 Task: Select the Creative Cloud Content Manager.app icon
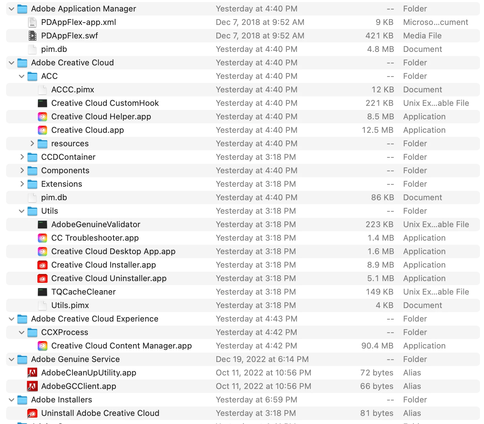[x=42, y=346]
